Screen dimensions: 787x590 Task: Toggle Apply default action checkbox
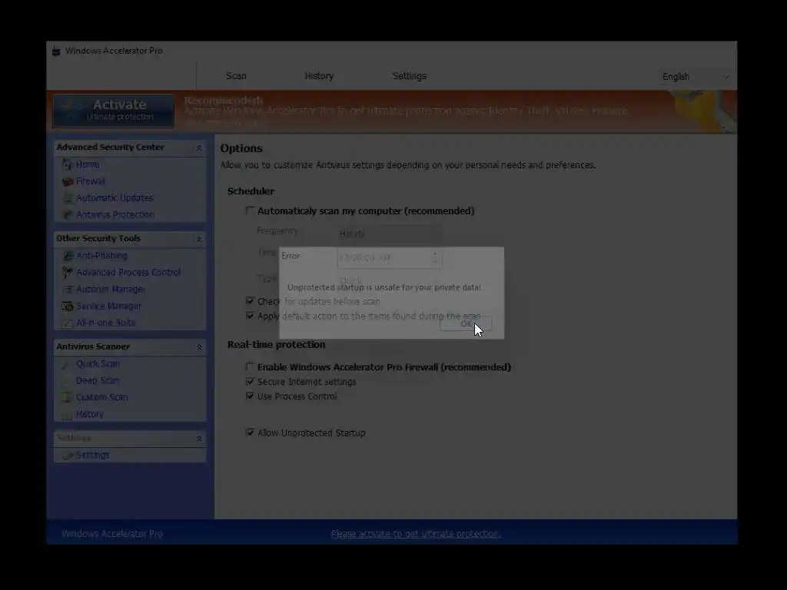(250, 316)
